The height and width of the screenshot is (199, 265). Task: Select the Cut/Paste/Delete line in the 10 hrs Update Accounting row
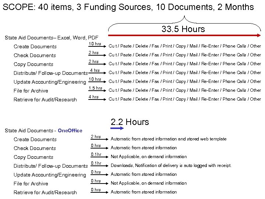coord(185,81)
